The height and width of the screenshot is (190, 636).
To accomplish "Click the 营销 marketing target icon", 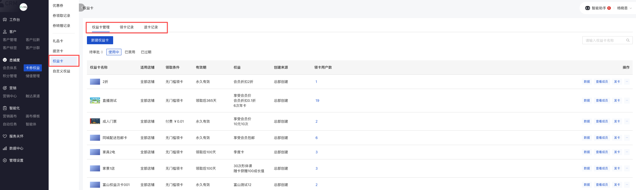I will click(5, 88).
